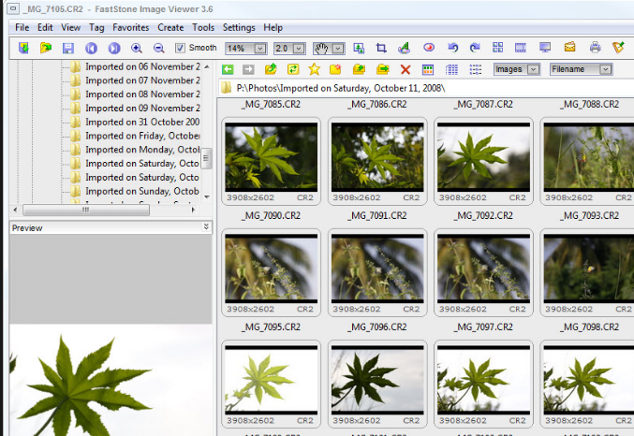Go up one folder level
This screenshot has width=634, height=436.
[271, 69]
